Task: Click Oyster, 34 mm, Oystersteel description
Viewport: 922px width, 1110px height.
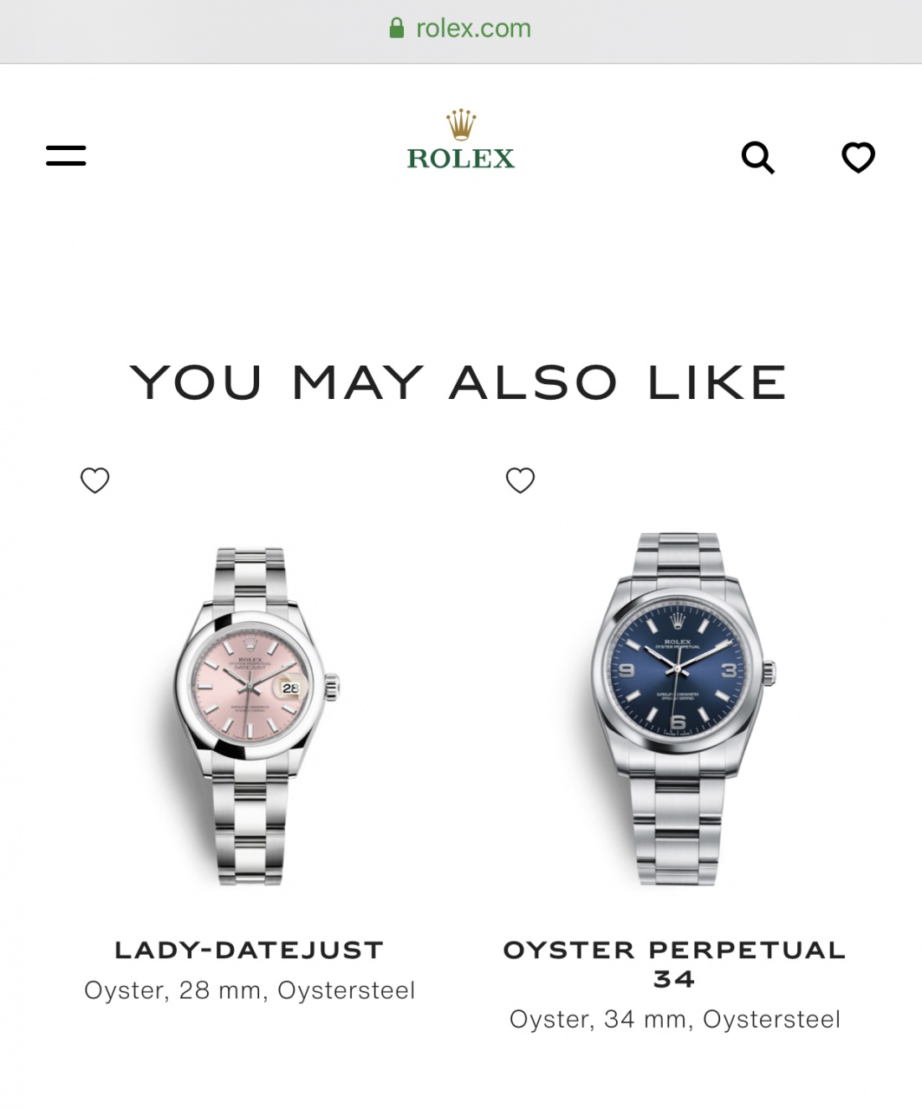Action: [675, 1019]
